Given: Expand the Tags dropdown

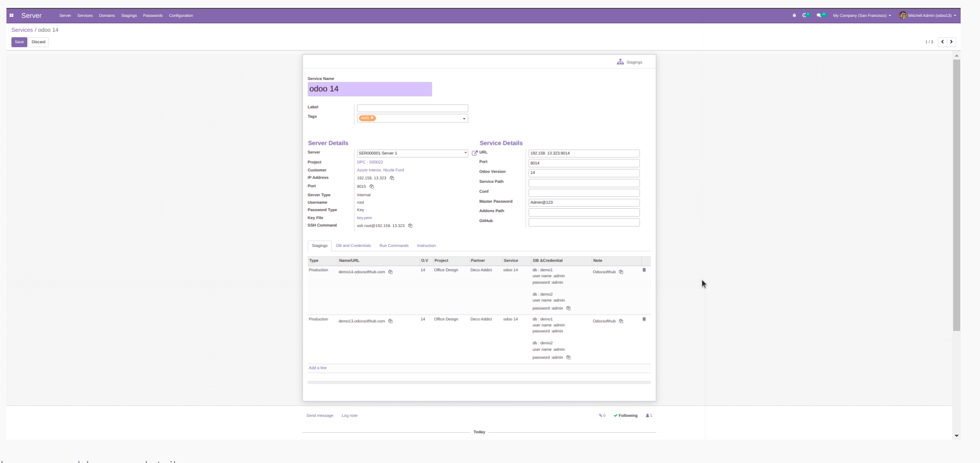Looking at the screenshot, I should click(464, 118).
